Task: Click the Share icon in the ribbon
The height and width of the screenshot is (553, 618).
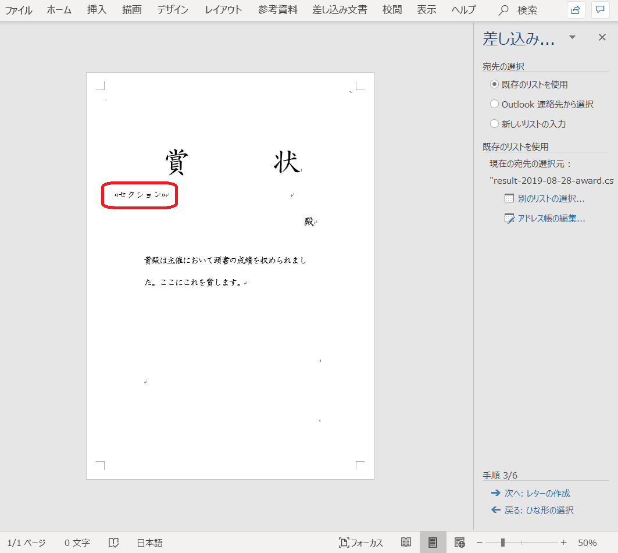Action: (x=576, y=10)
